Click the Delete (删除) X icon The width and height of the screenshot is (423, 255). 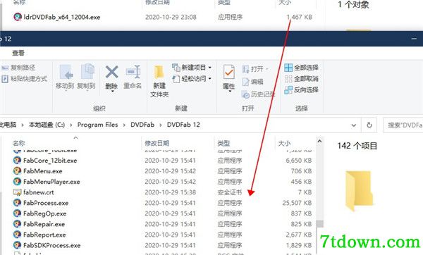click(x=111, y=73)
